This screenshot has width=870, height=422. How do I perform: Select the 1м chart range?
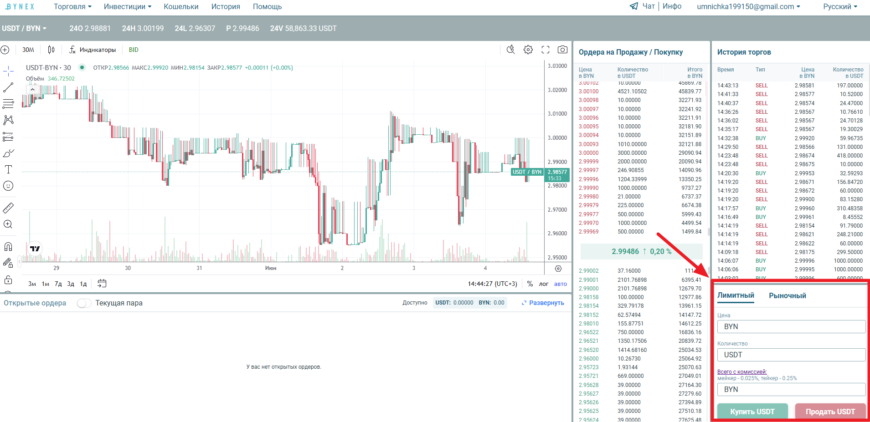(x=45, y=284)
